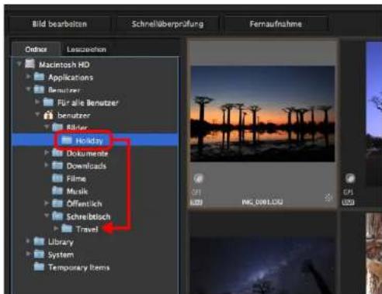The width and height of the screenshot is (382, 294).
Task: Click the Temporary Items folder icon
Action: point(39,267)
